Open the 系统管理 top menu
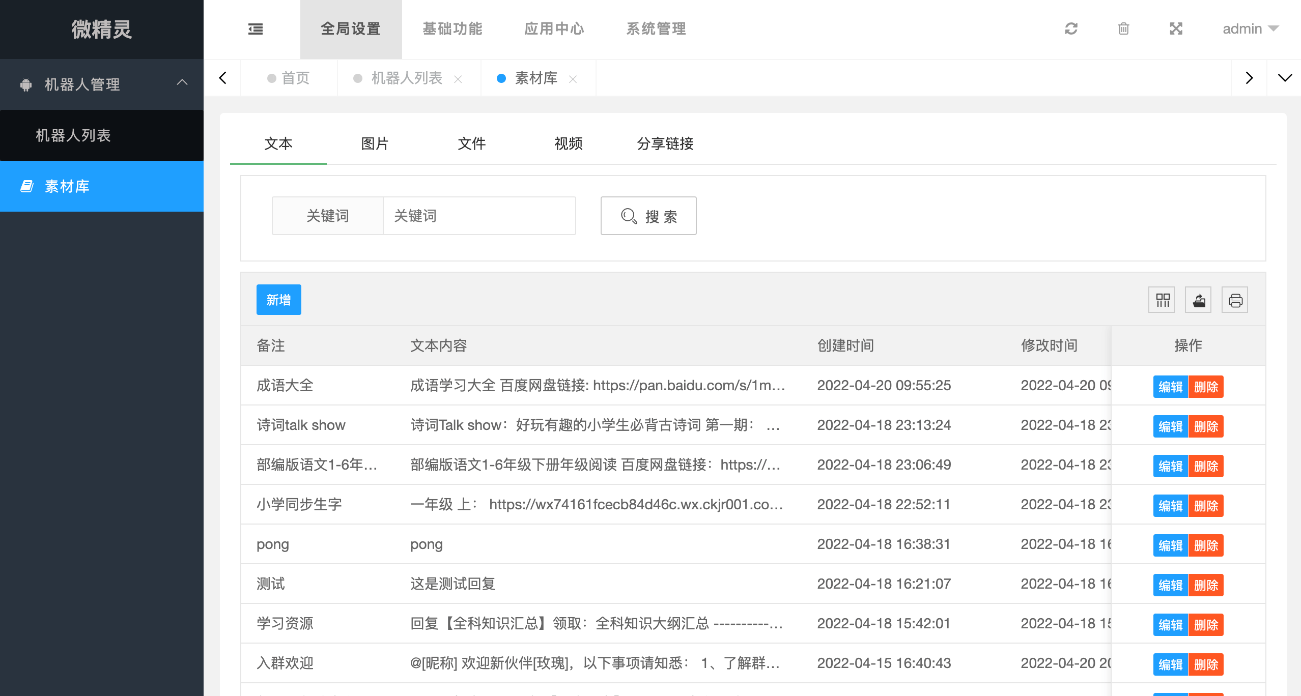1301x696 pixels. pyautogui.click(x=656, y=29)
